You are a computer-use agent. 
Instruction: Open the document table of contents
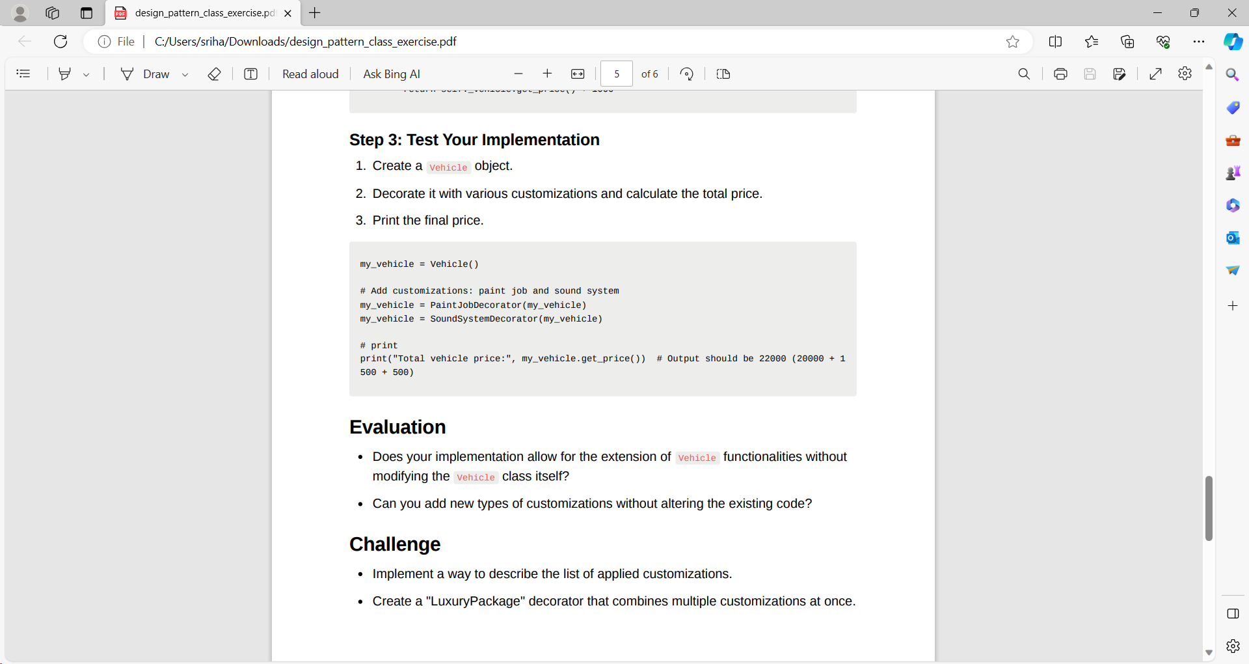click(x=23, y=74)
